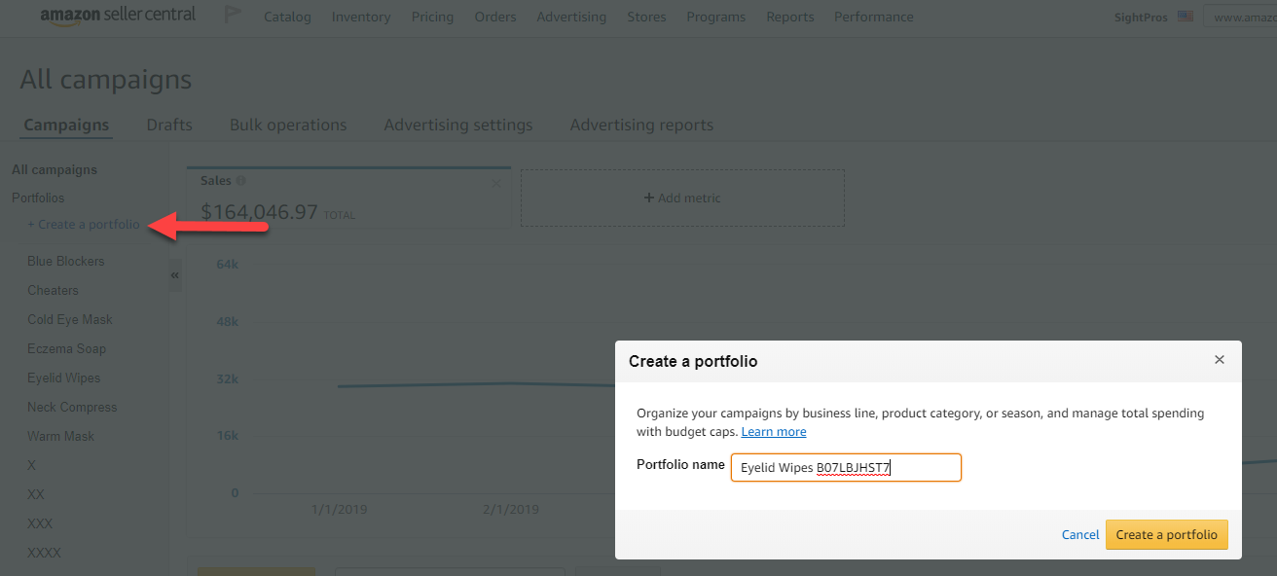Screen dimensions: 1277x576
Task: Click the Sales metric info icon
Action: coord(241,181)
